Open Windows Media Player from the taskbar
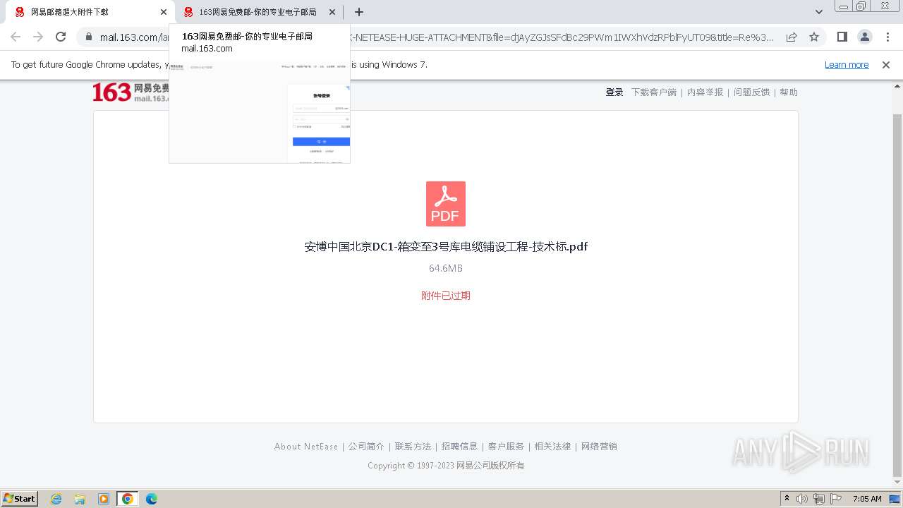The width and height of the screenshot is (903, 508). click(104, 499)
